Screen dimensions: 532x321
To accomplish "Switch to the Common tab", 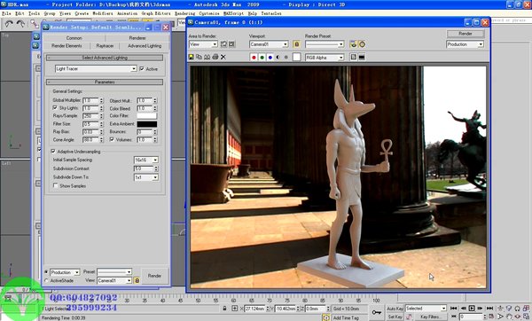I will coord(74,37).
